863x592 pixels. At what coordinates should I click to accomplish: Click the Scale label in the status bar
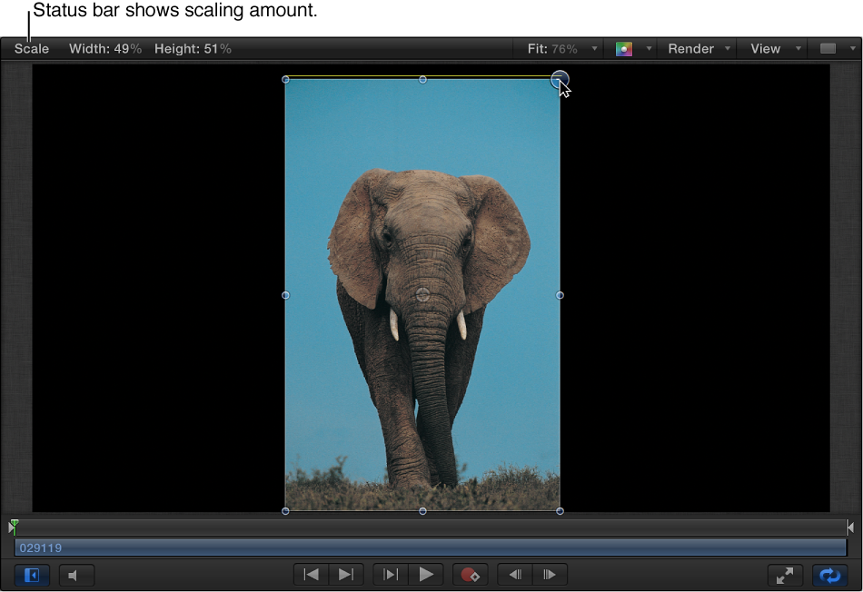(x=31, y=49)
